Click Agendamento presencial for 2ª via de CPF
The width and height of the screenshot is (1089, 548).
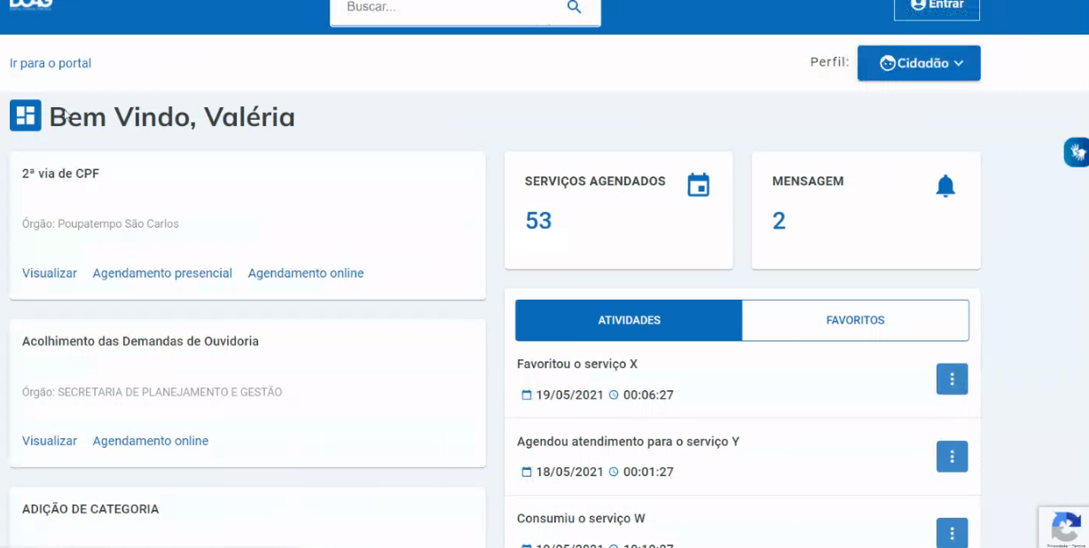click(162, 273)
